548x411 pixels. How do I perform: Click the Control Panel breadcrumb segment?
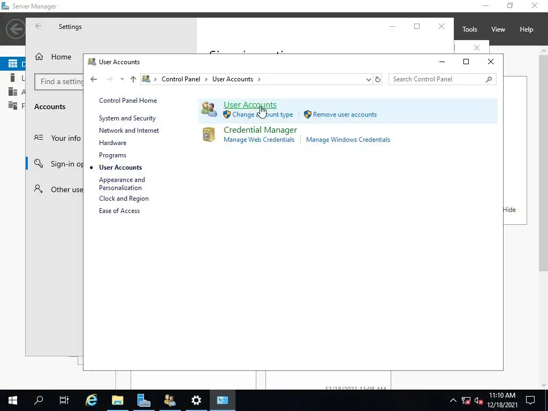click(x=181, y=79)
